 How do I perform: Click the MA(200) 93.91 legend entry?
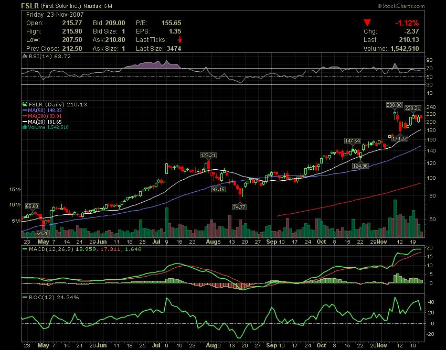[42, 116]
